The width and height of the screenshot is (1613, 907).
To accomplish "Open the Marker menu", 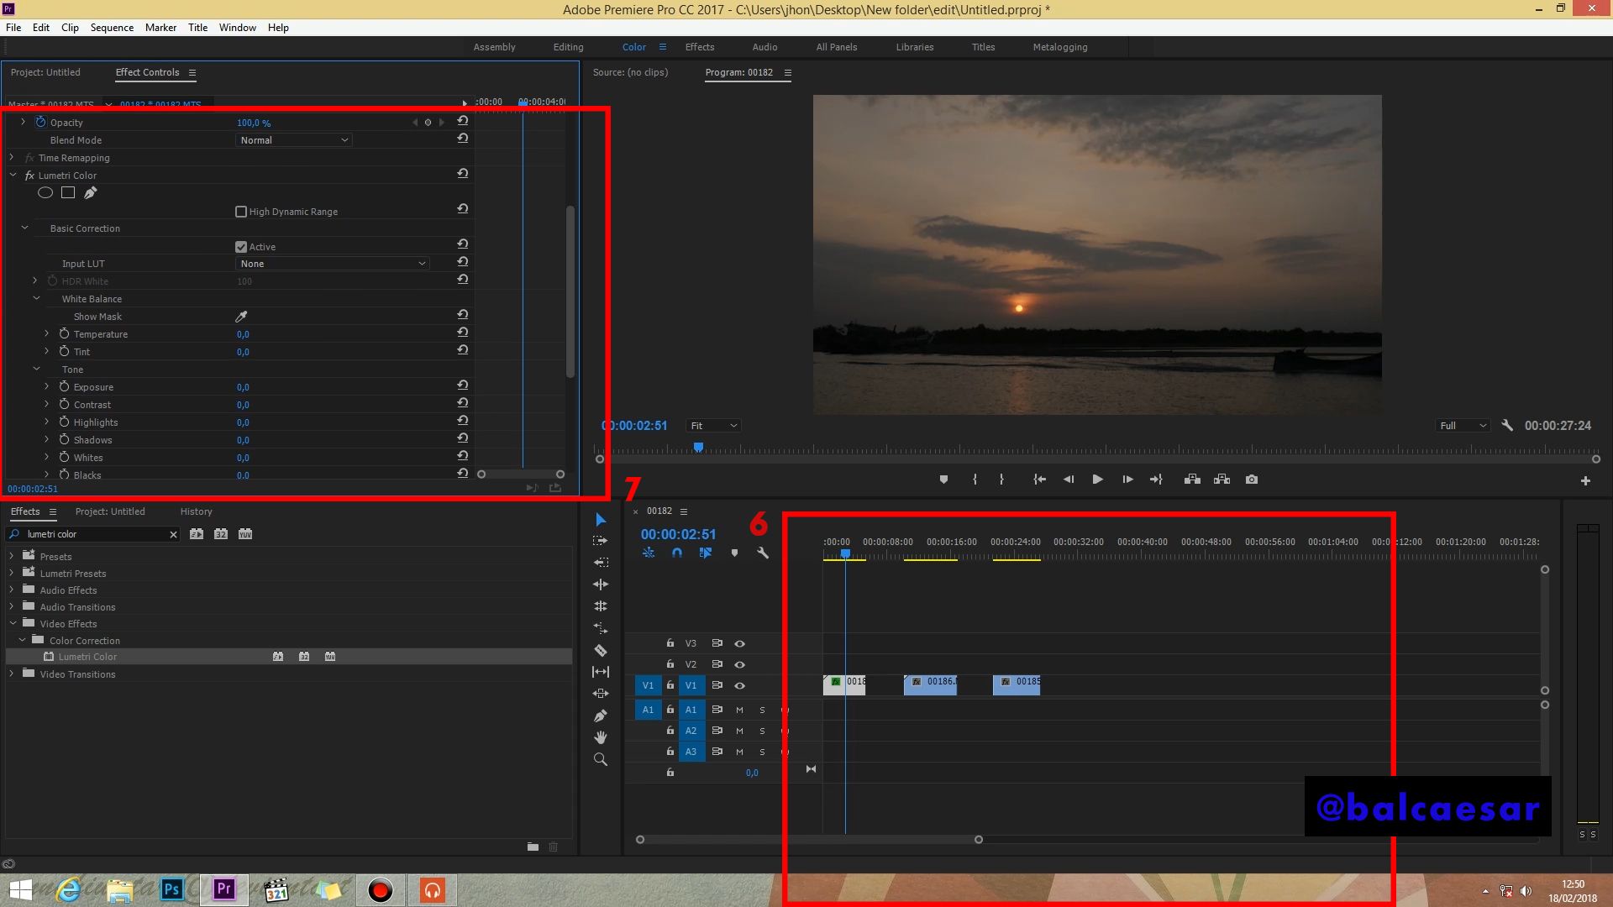I will tap(160, 28).
